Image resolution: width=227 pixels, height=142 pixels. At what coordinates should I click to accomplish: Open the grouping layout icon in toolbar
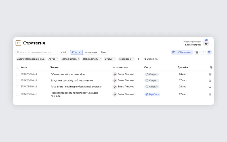(x=197, y=52)
